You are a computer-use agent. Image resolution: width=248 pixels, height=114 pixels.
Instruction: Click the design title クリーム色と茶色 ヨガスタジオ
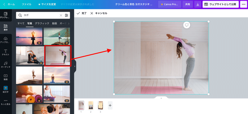point(134,4)
